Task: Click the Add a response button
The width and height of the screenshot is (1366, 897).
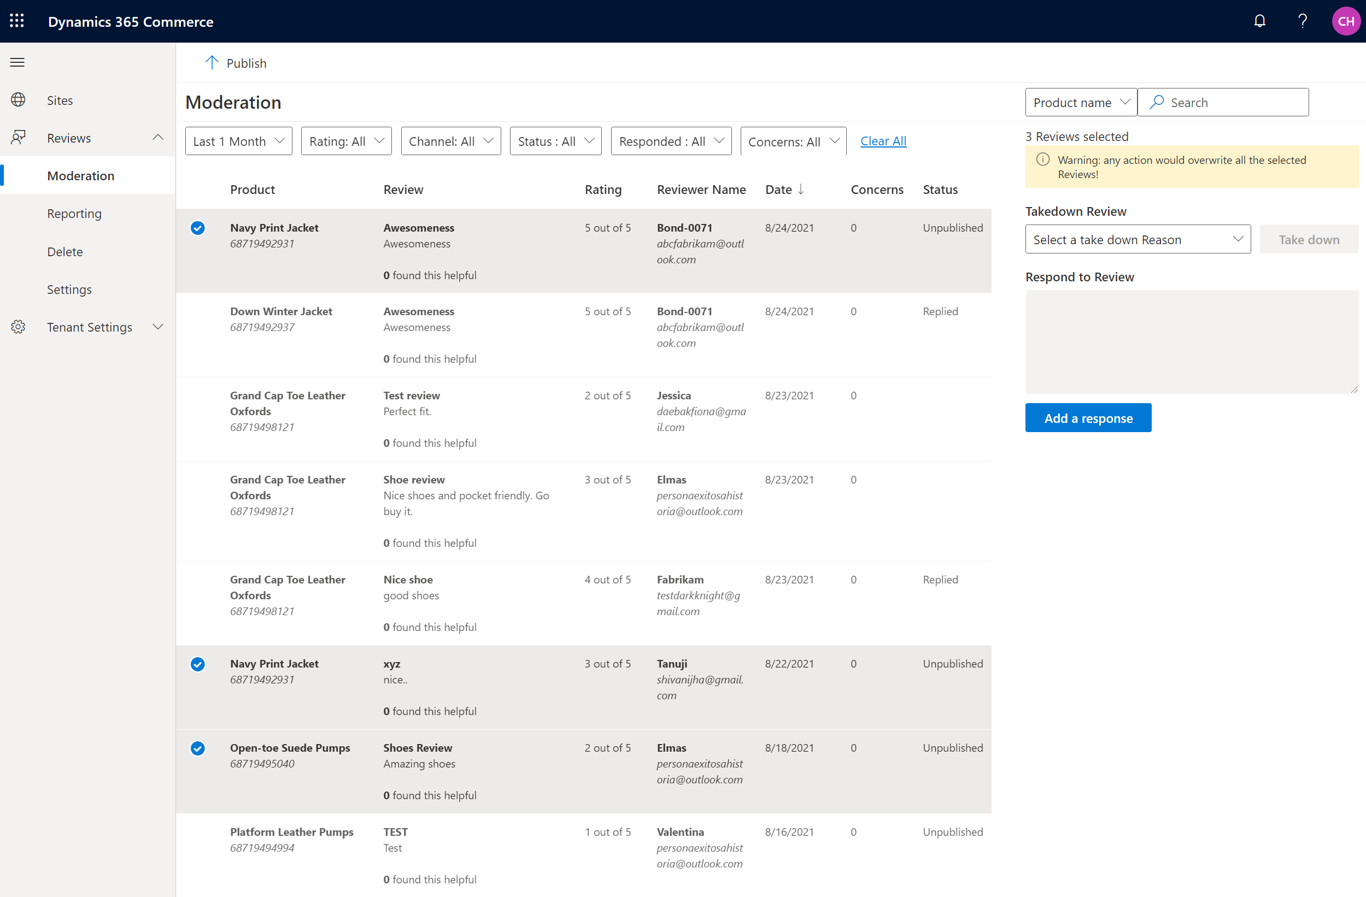Action: pyautogui.click(x=1089, y=417)
